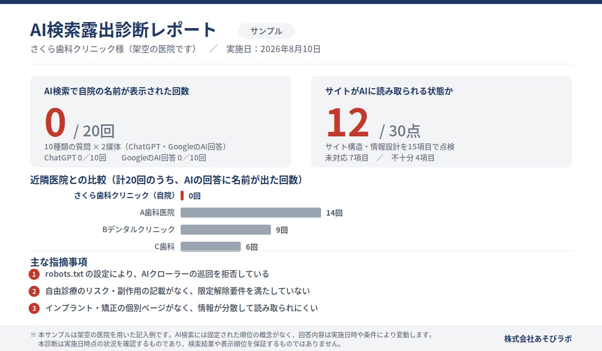
Task: Click the small red bar for さくら歯科クリニック
Action: (182, 196)
